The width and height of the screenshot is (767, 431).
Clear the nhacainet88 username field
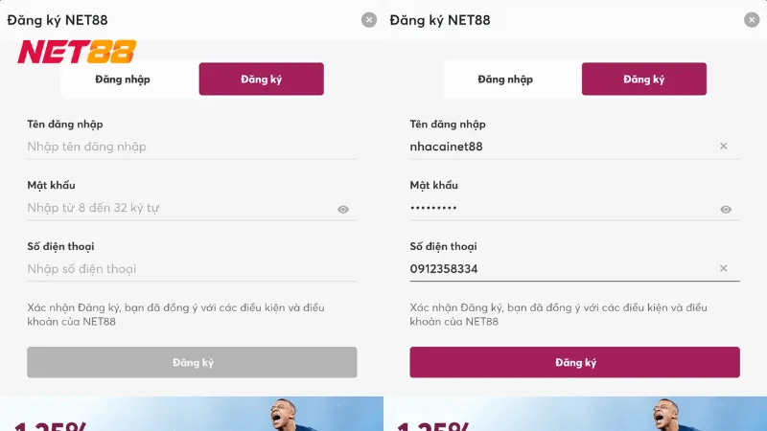[x=724, y=147]
